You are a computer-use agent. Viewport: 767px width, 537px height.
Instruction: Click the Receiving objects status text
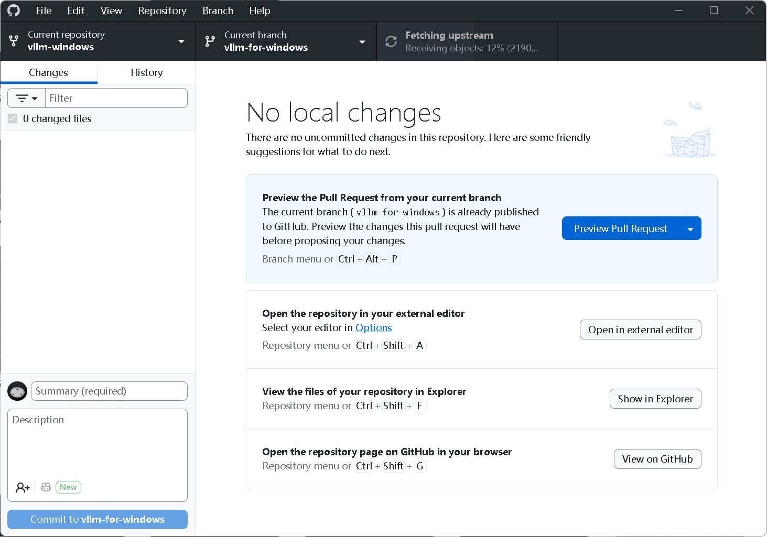(472, 48)
